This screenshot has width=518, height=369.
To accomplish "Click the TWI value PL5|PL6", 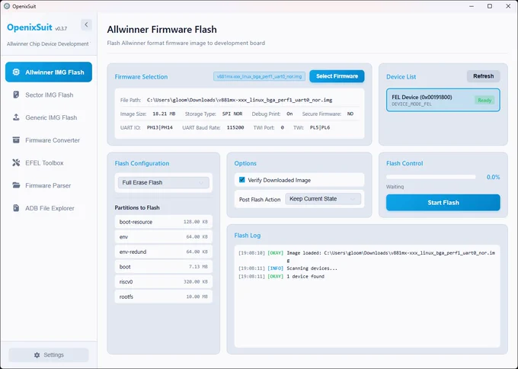I will click(x=320, y=127).
